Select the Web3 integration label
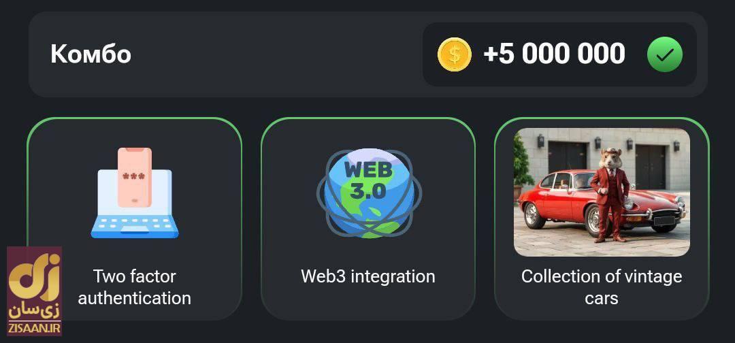This screenshot has width=735, height=343. 368,276
